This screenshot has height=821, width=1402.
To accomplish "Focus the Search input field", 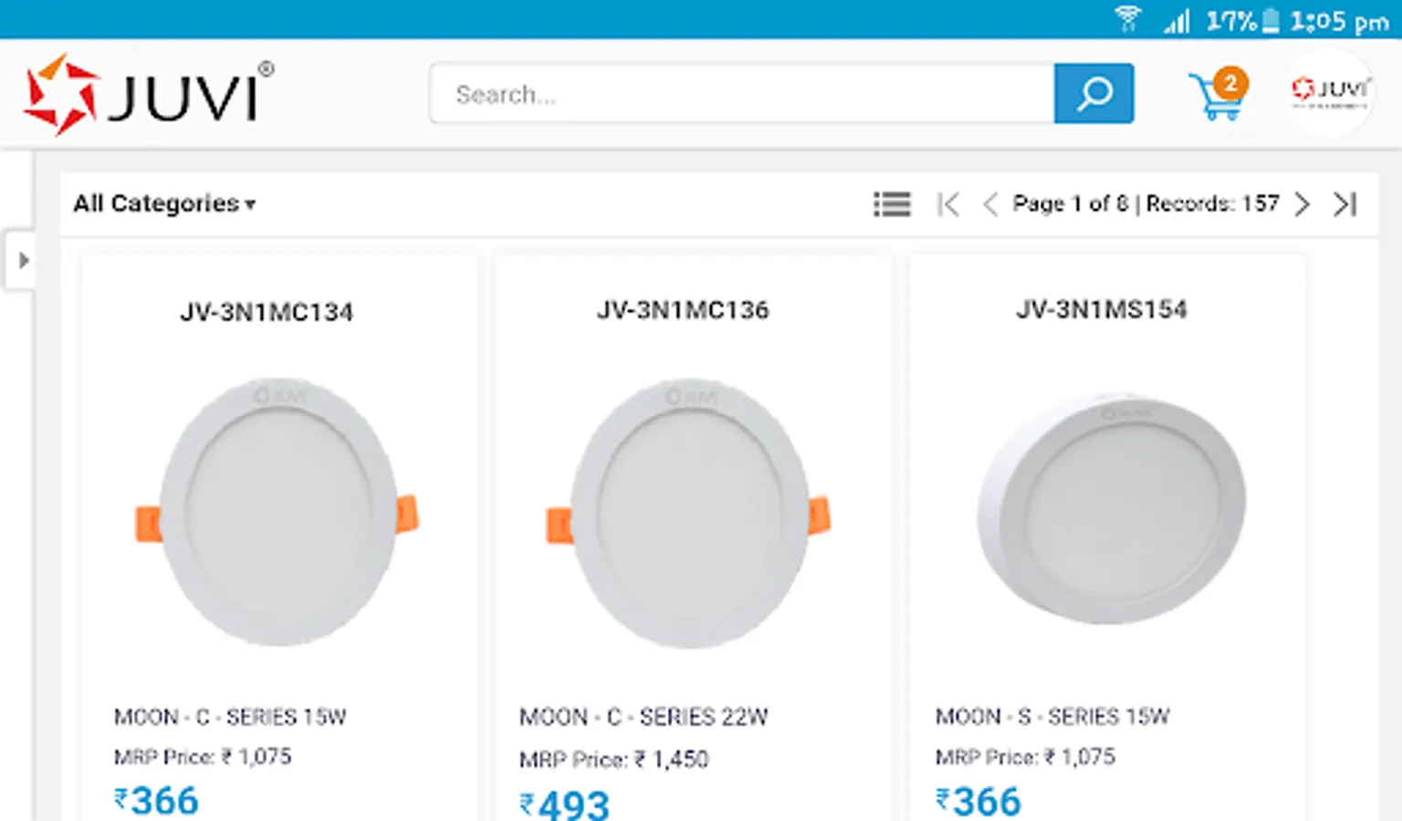I will pyautogui.click(x=741, y=94).
